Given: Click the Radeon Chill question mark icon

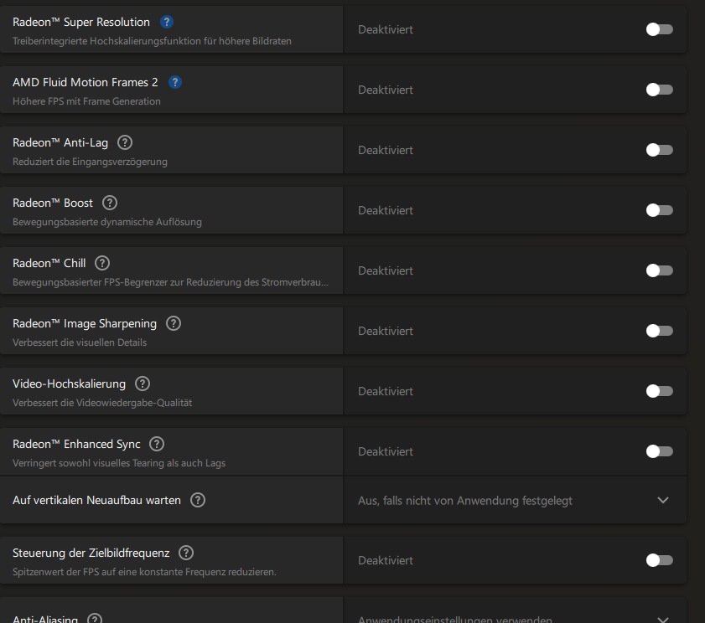Looking at the screenshot, I should pyautogui.click(x=102, y=263).
